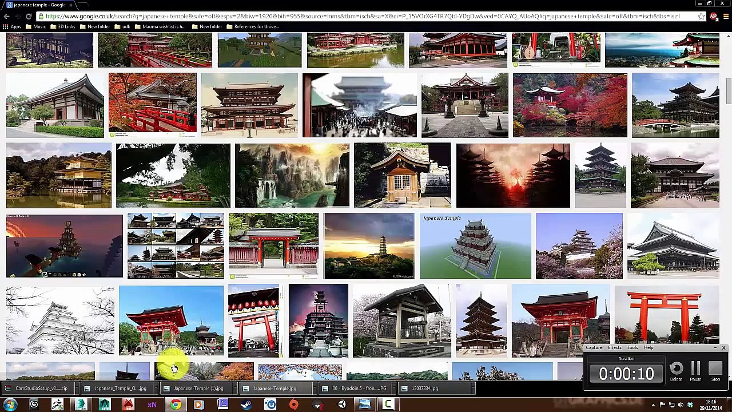Bookmark this page with the star icon

click(701, 17)
